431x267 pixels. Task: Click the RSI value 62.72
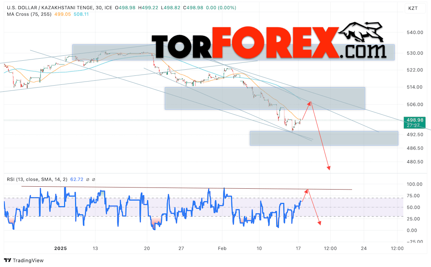pyautogui.click(x=77, y=179)
